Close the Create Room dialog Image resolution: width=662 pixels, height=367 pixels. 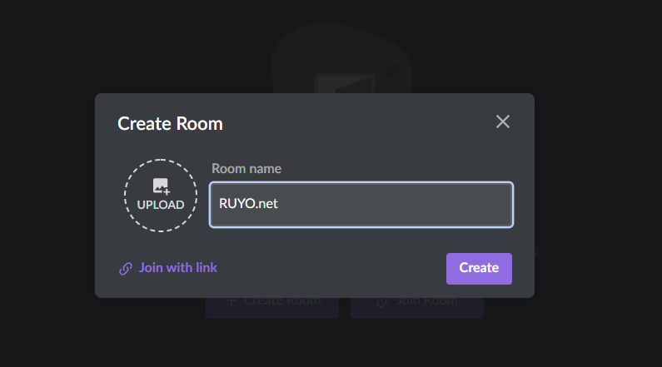pyautogui.click(x=503, y=122)
